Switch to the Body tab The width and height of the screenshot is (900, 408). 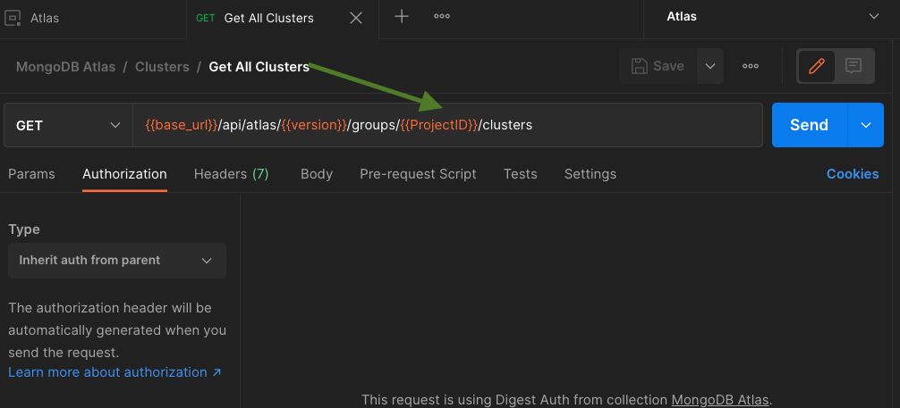click(317, 173)
